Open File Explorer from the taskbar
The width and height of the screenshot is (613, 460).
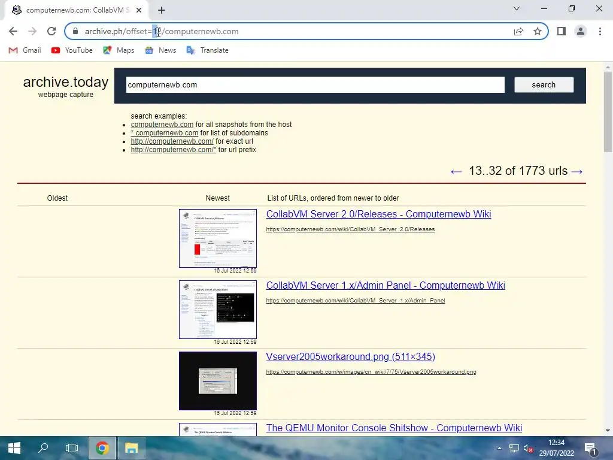(131, 448)
